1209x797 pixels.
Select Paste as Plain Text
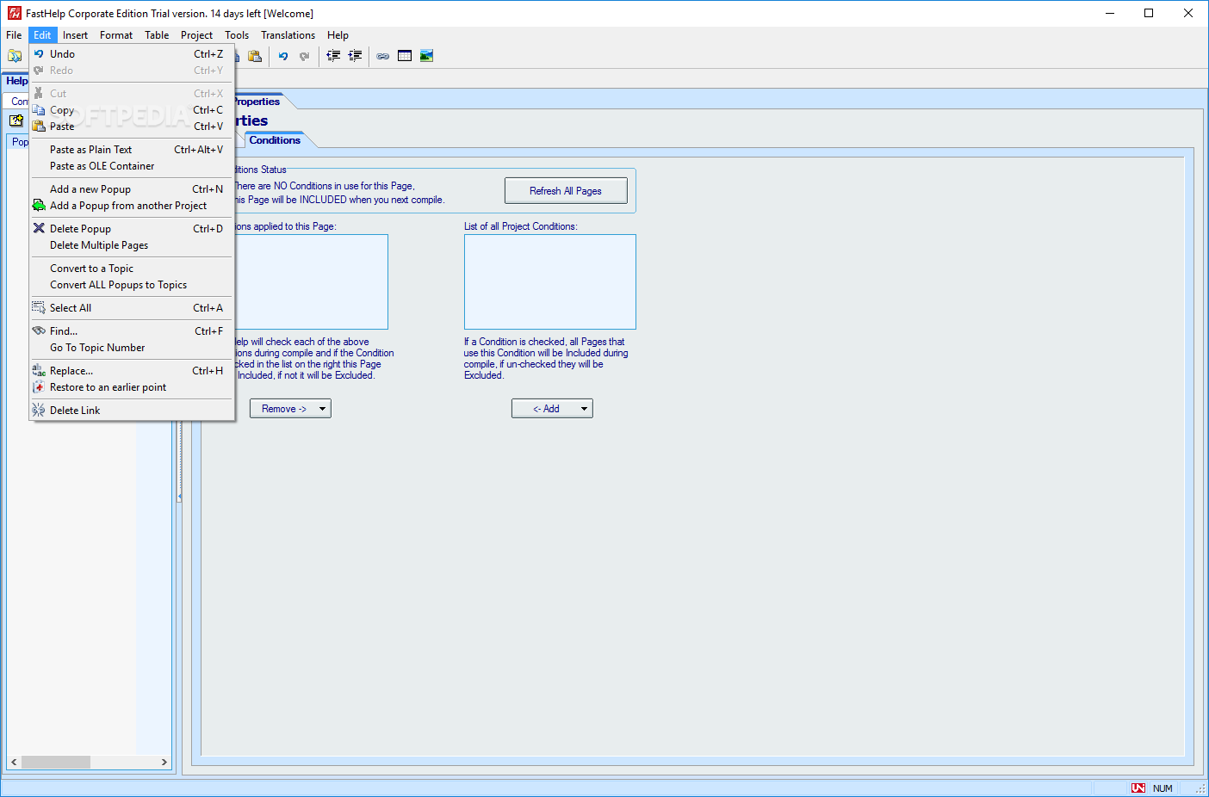tap(132, 150)
